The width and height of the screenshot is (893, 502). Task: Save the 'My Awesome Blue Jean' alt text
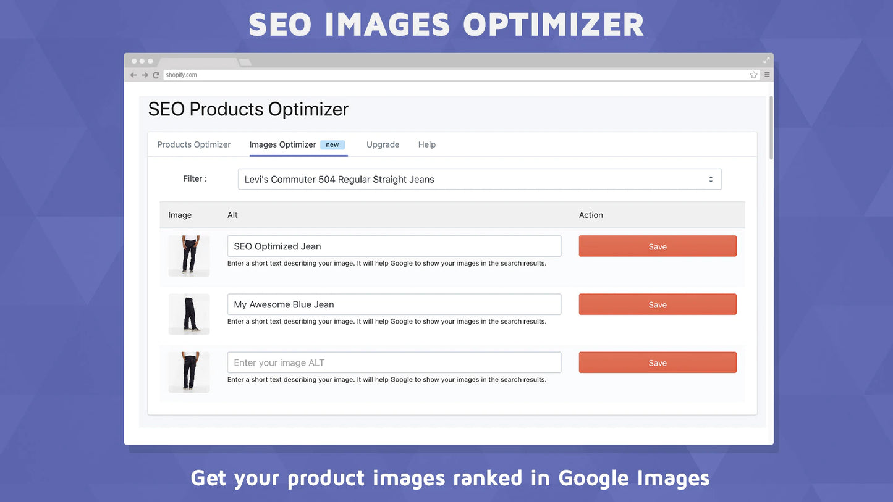pos(657,304)
